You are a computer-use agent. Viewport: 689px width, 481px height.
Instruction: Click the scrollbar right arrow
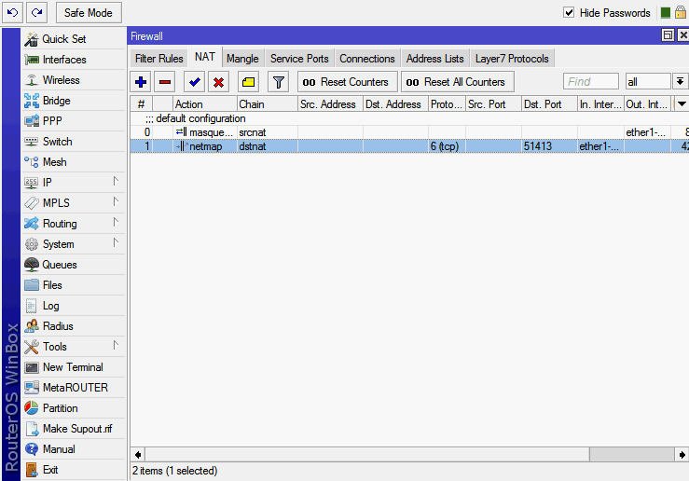(x=682, y=455)
